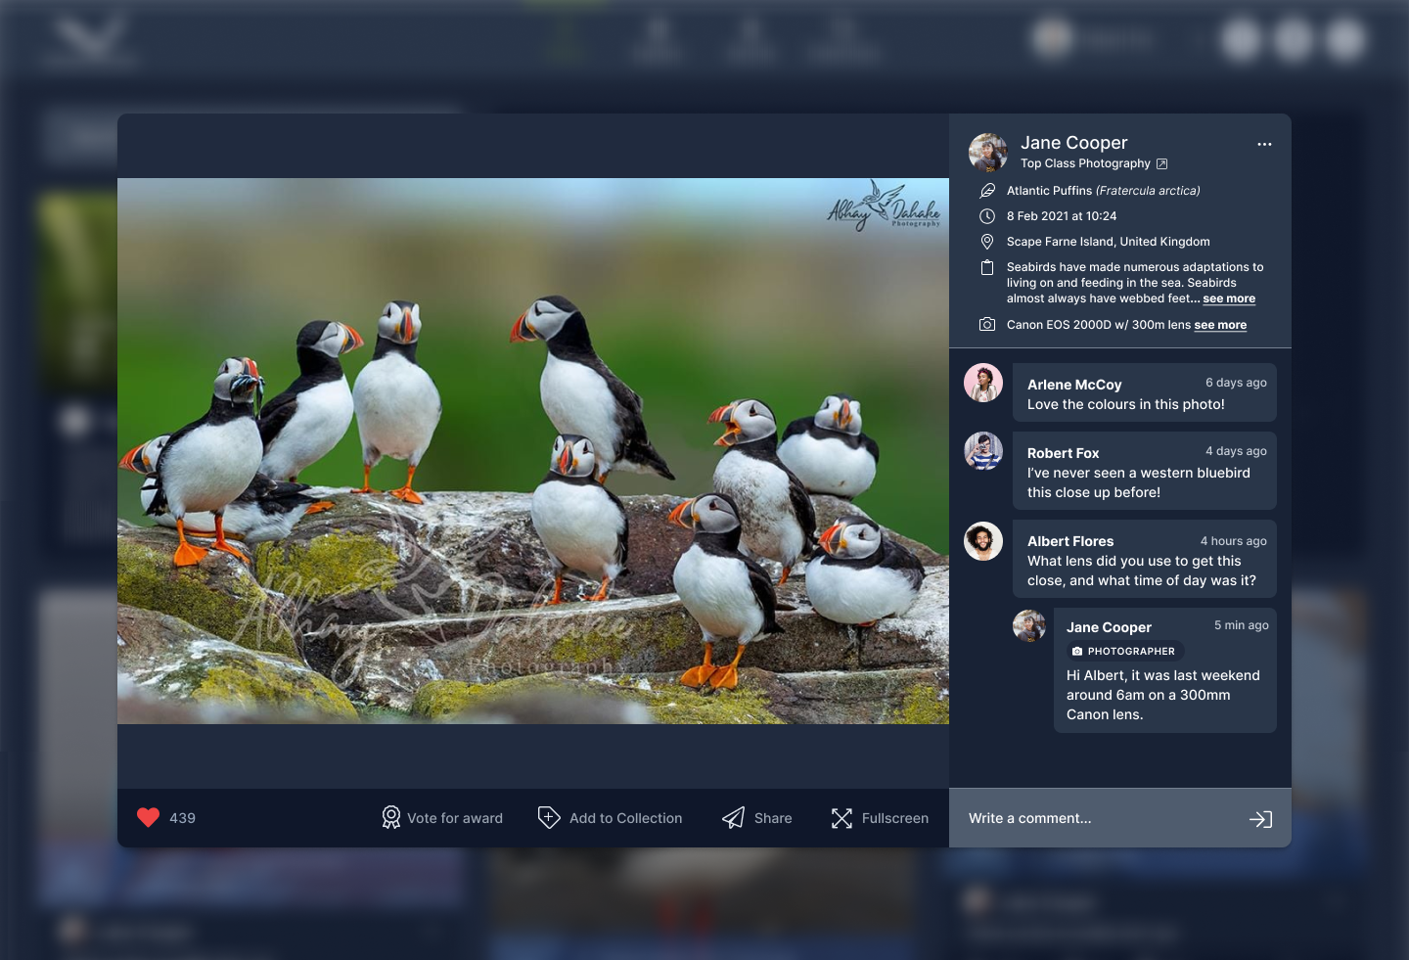Image resolution: width=1409 pixels, height=960 pixels.
Task: Click the camera icon beside Canon EOS 2000D
Action: coord(987,324)
